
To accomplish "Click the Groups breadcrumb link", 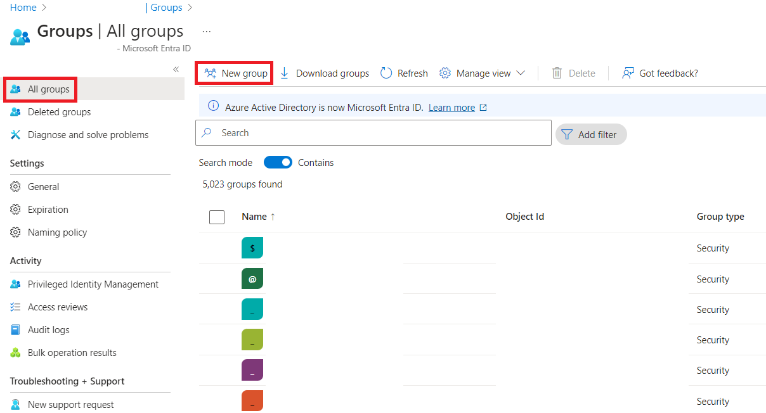I will pos(166,8).
